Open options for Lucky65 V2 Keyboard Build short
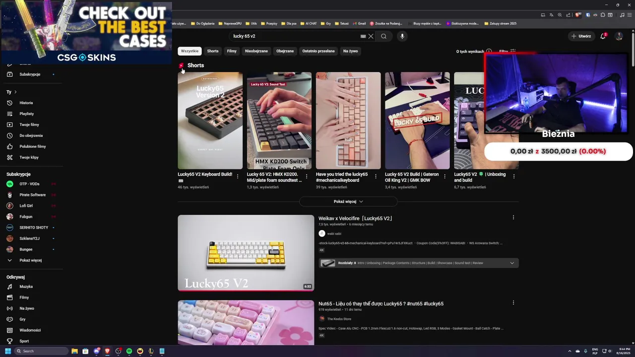The width and height of the screenshot is (635, 357). coord(238,176)
